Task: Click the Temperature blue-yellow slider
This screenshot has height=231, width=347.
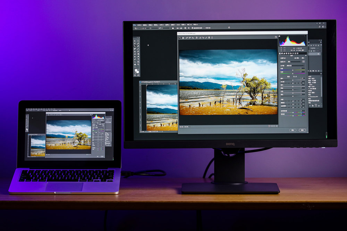Action: coord(293,70)
